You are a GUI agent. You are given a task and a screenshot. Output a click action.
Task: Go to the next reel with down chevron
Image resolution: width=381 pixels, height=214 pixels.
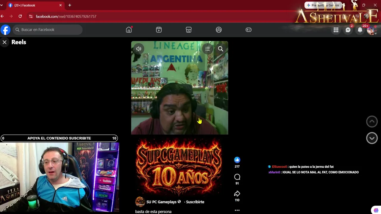(372, 138)
